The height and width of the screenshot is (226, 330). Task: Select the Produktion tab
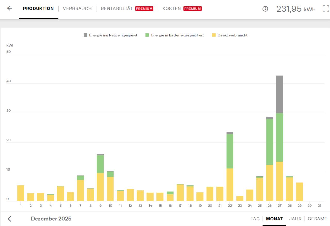pos(38,9)
